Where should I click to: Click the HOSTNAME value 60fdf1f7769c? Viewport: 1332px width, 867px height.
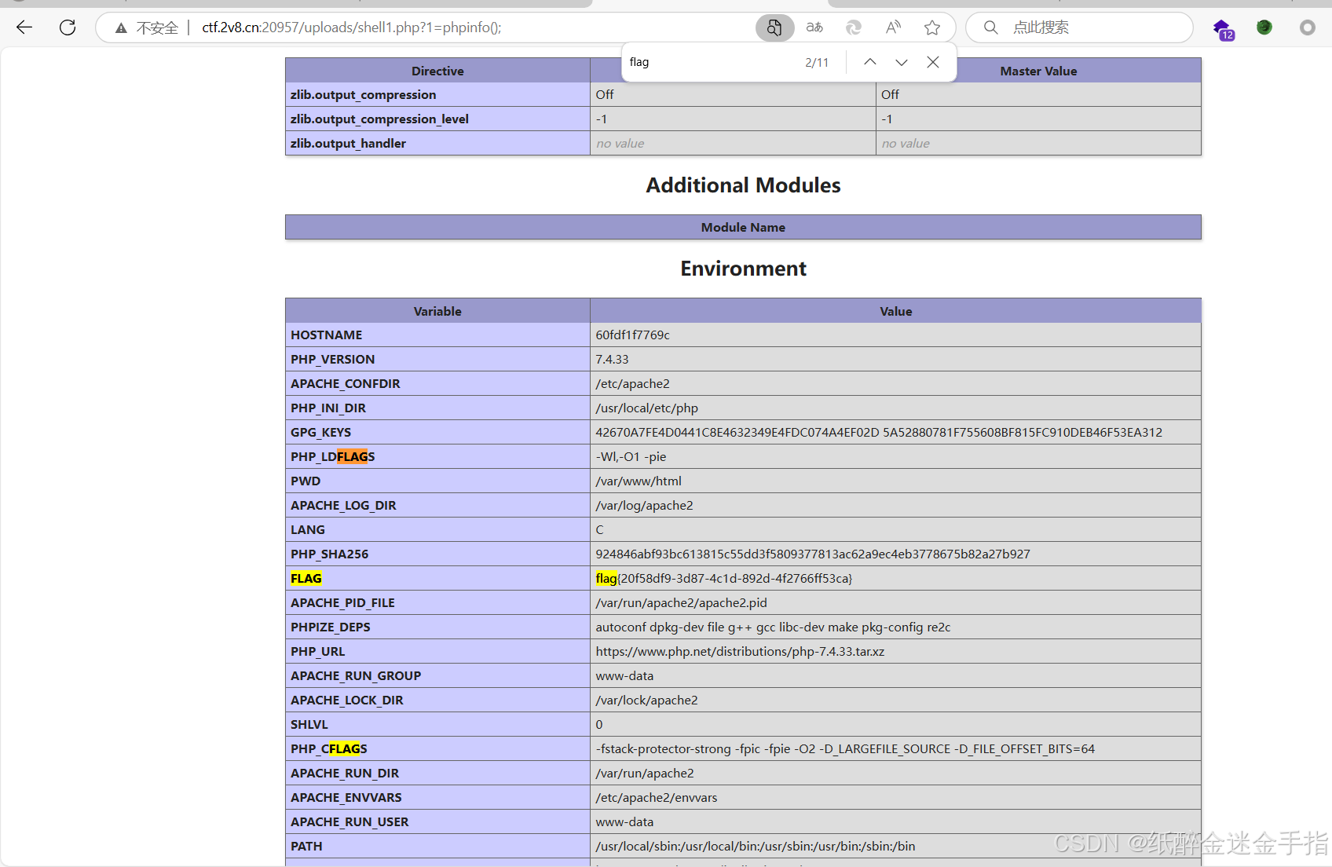(632, 335)
